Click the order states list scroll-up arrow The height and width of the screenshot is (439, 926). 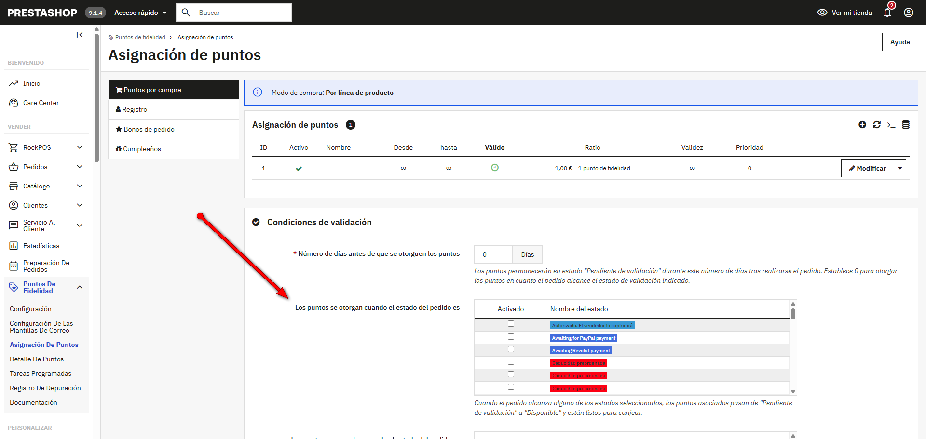793,304
